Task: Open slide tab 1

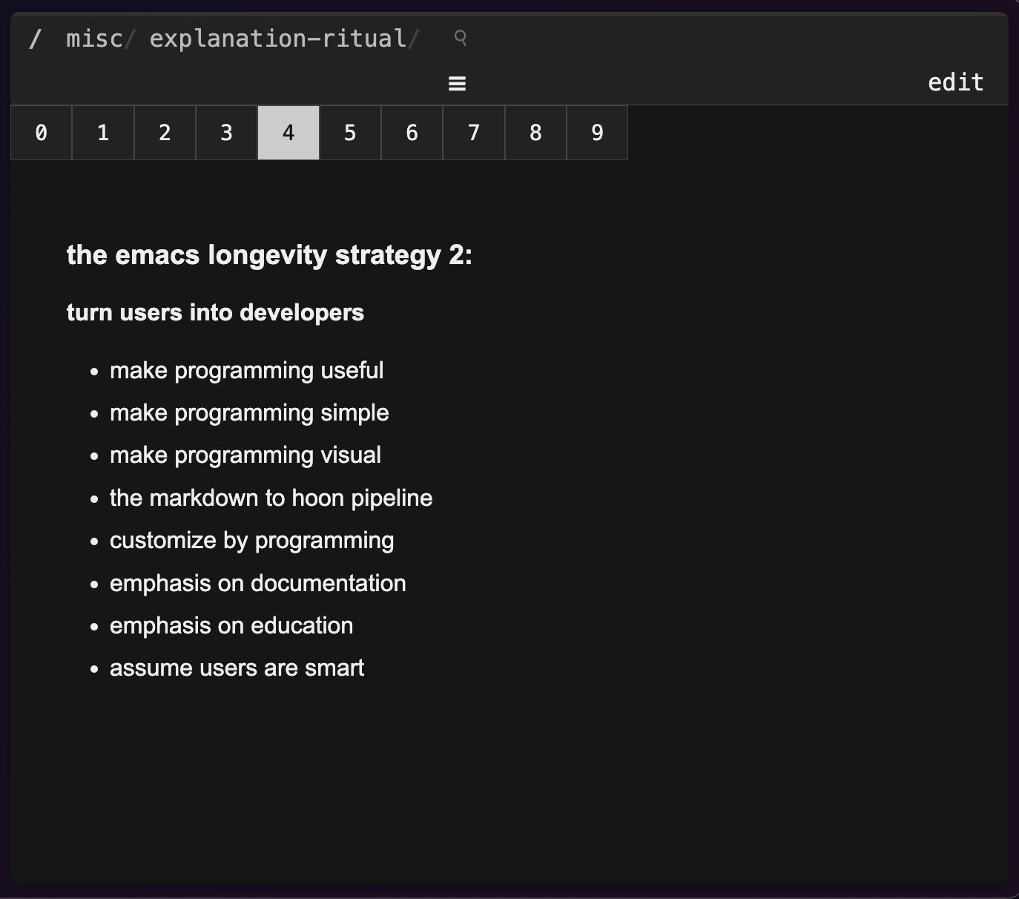Action: click(x=103, y=133)
